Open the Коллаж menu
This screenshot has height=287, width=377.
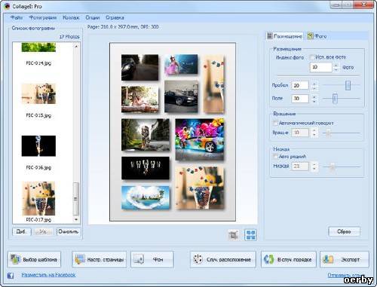tap(71, 17)
